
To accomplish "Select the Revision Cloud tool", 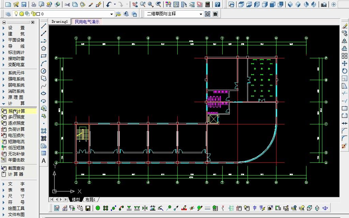I will (44, 78).
